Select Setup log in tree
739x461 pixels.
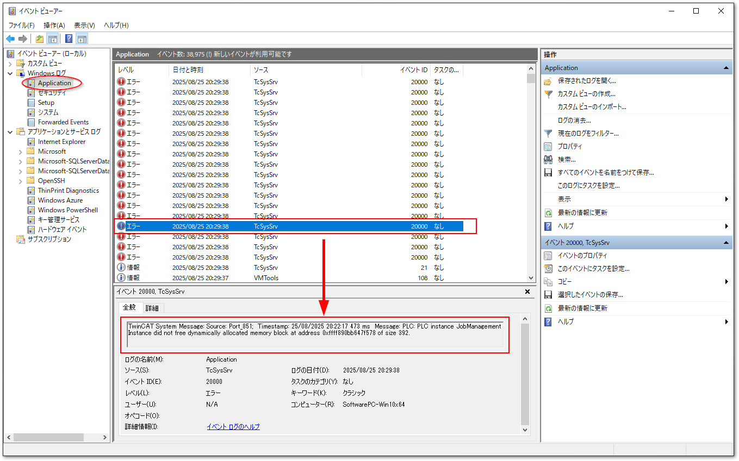(x=46, y=103)
